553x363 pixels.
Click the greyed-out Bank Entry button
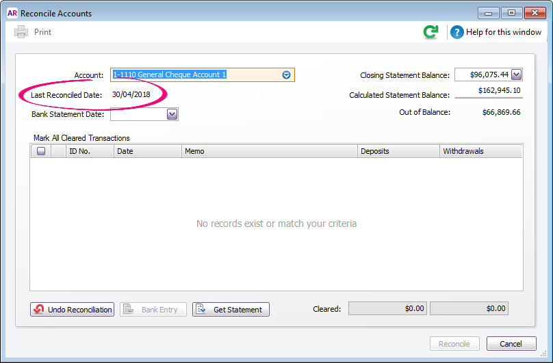(x=153, y=310)
